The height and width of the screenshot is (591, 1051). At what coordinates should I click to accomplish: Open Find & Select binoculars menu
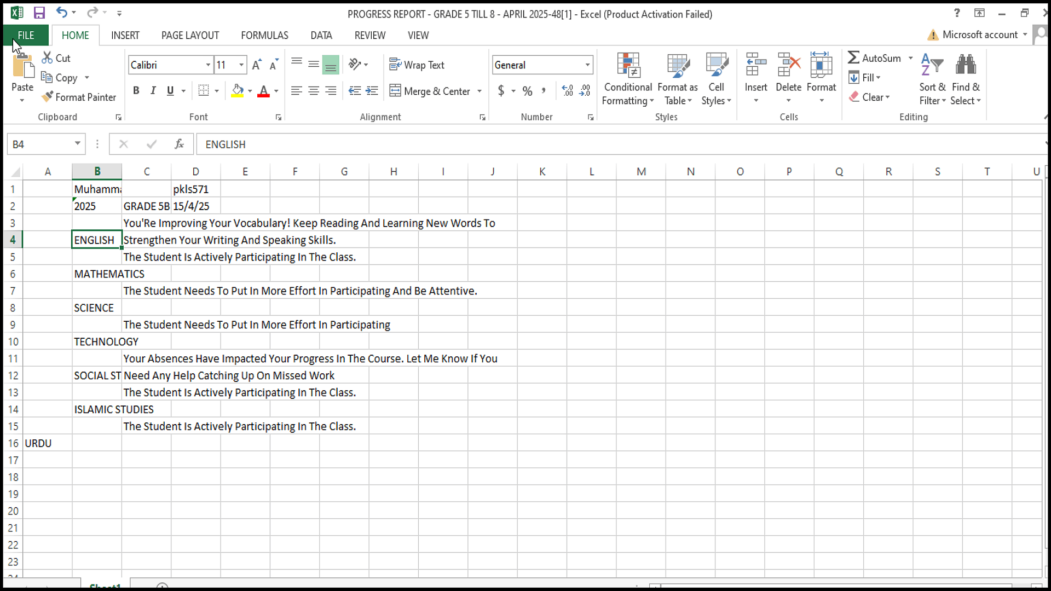click(966, 79)
